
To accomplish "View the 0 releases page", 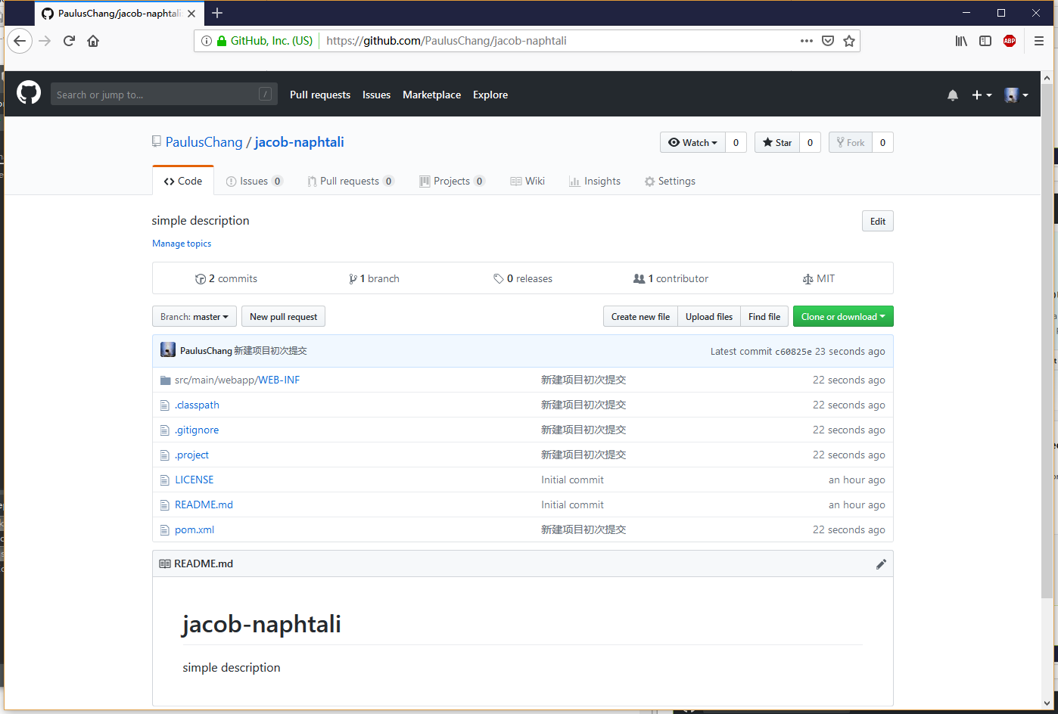I will tap(523, 279).
